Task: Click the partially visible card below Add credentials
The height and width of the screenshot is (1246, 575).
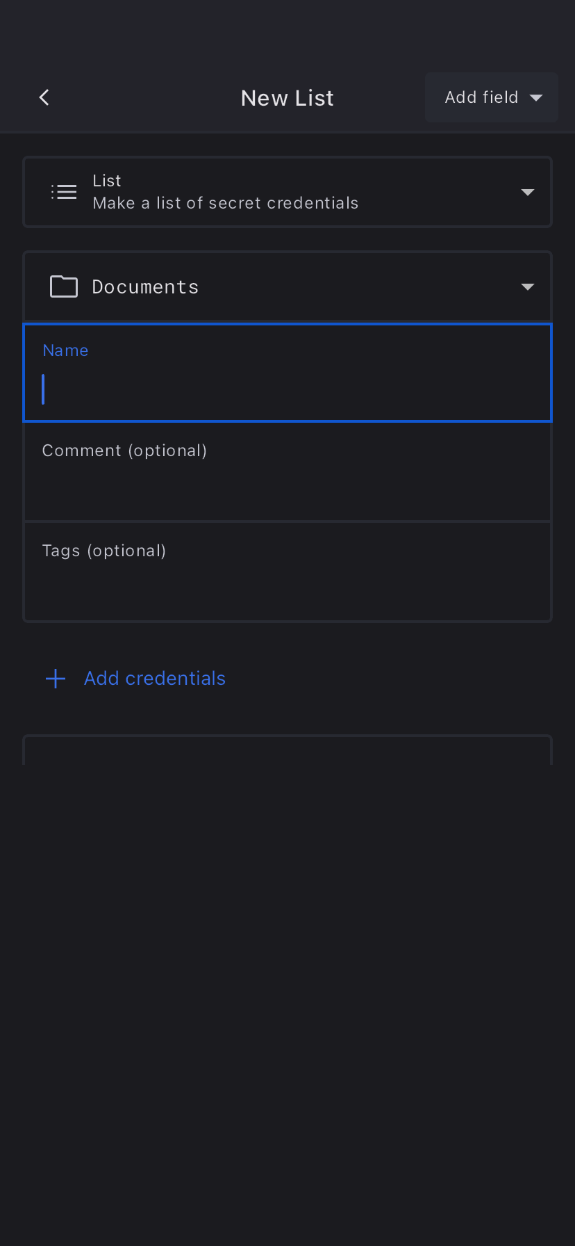Action: point(287,751)
